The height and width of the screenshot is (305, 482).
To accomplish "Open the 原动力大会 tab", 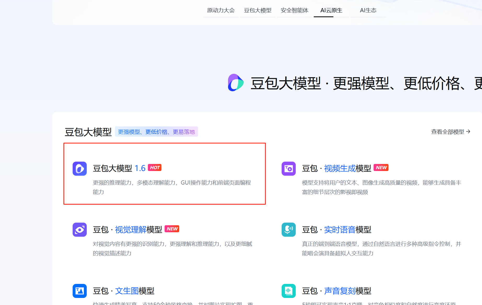I will pos(221,10).
